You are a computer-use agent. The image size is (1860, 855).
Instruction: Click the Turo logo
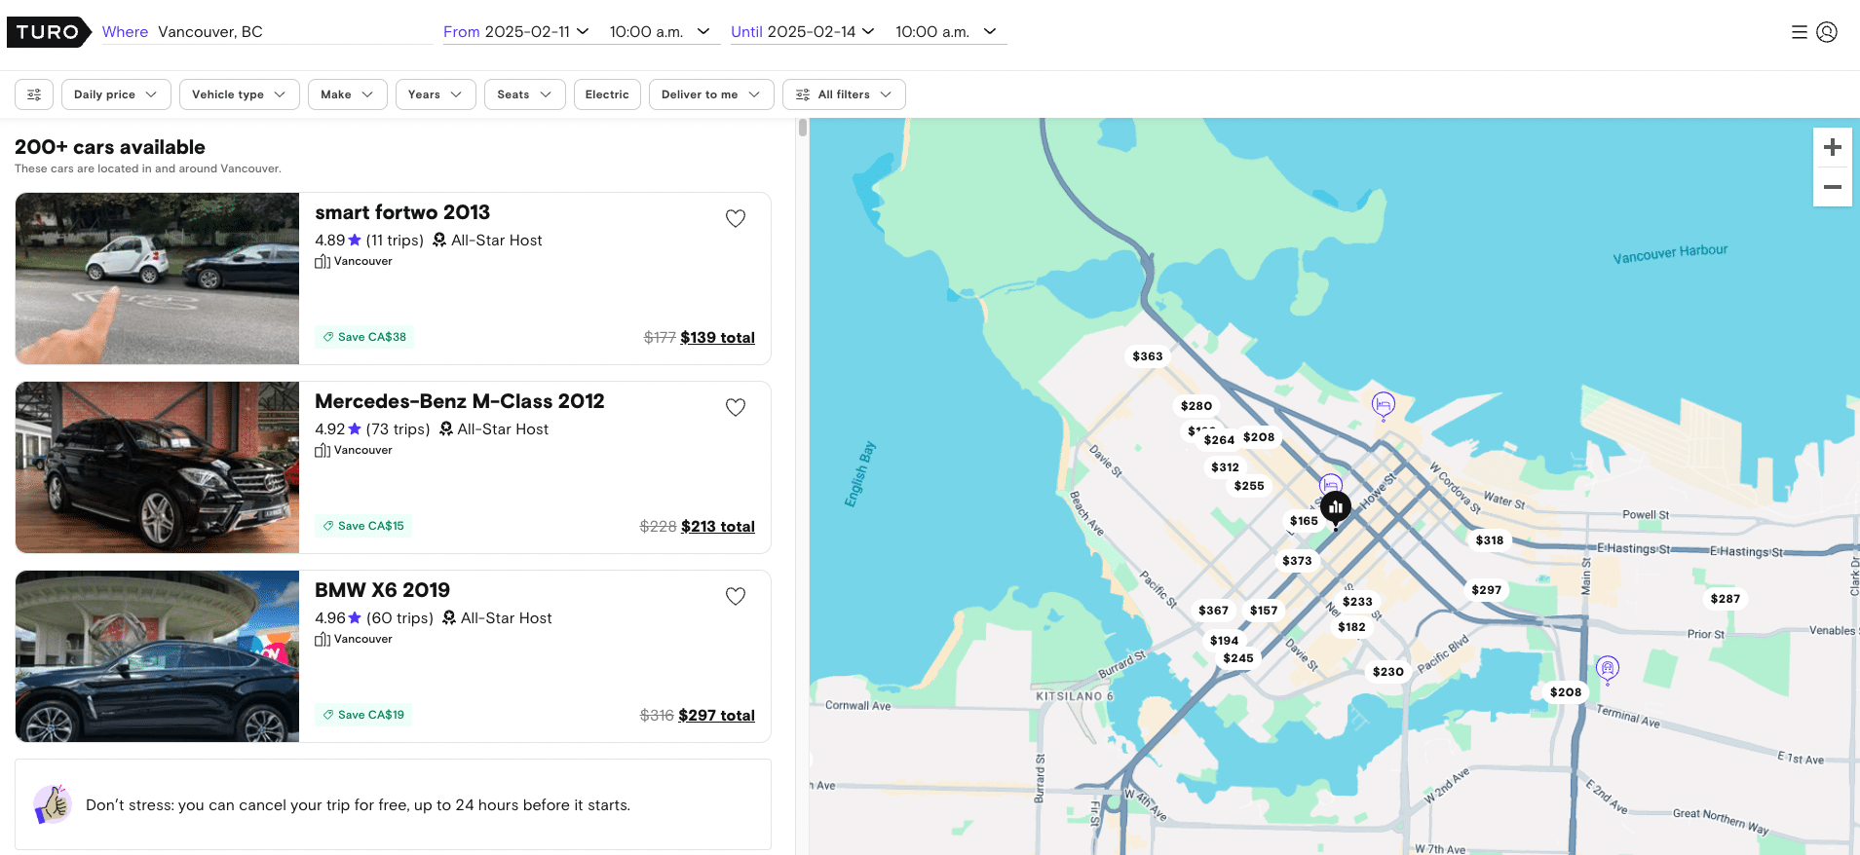click(x=48, y=32)
